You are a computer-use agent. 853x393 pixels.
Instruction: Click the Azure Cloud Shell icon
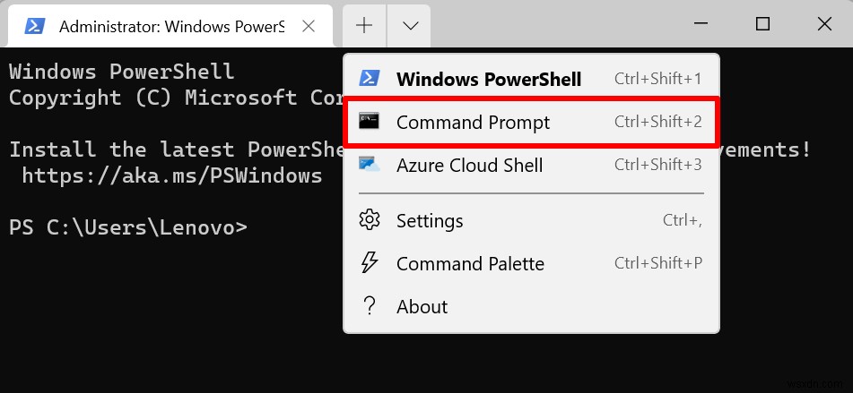[369, 165]
